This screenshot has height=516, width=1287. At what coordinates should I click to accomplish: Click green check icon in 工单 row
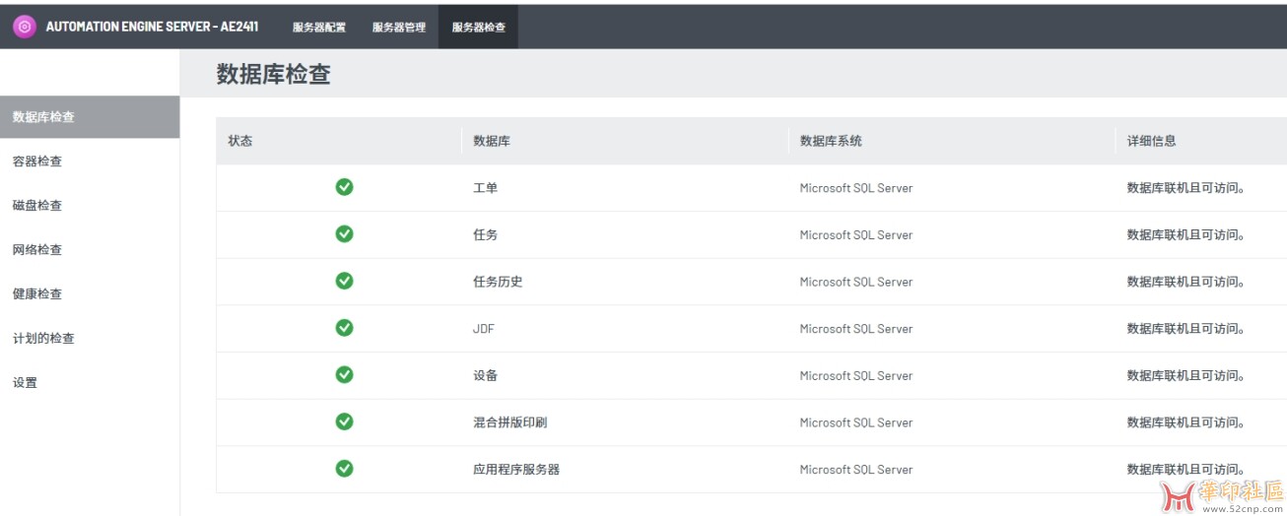(344, 187)
